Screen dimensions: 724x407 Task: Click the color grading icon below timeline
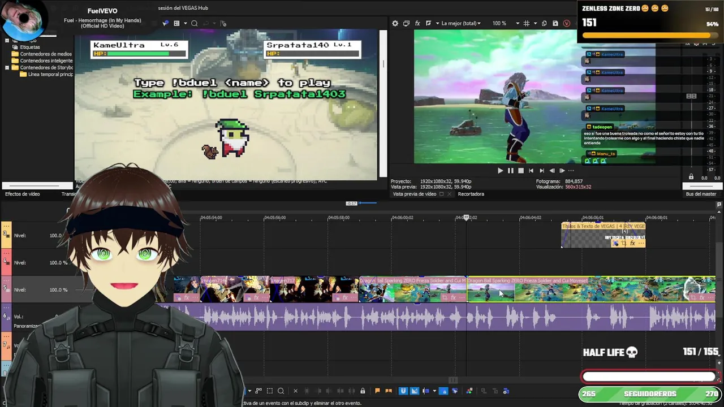click(469, 391)
